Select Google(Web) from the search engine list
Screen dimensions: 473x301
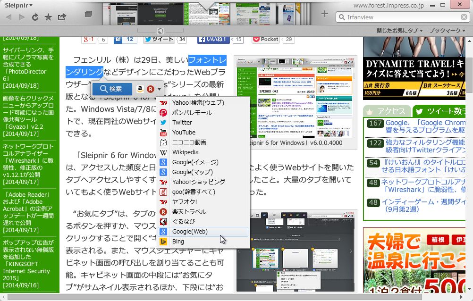pyautogui.click(x=199, y=231)
